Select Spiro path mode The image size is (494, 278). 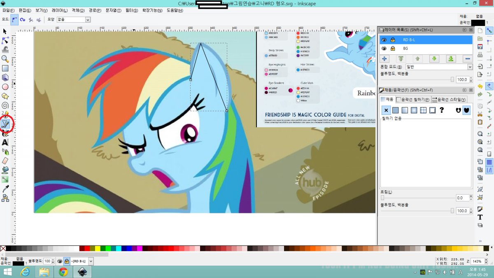click(23, 19)
